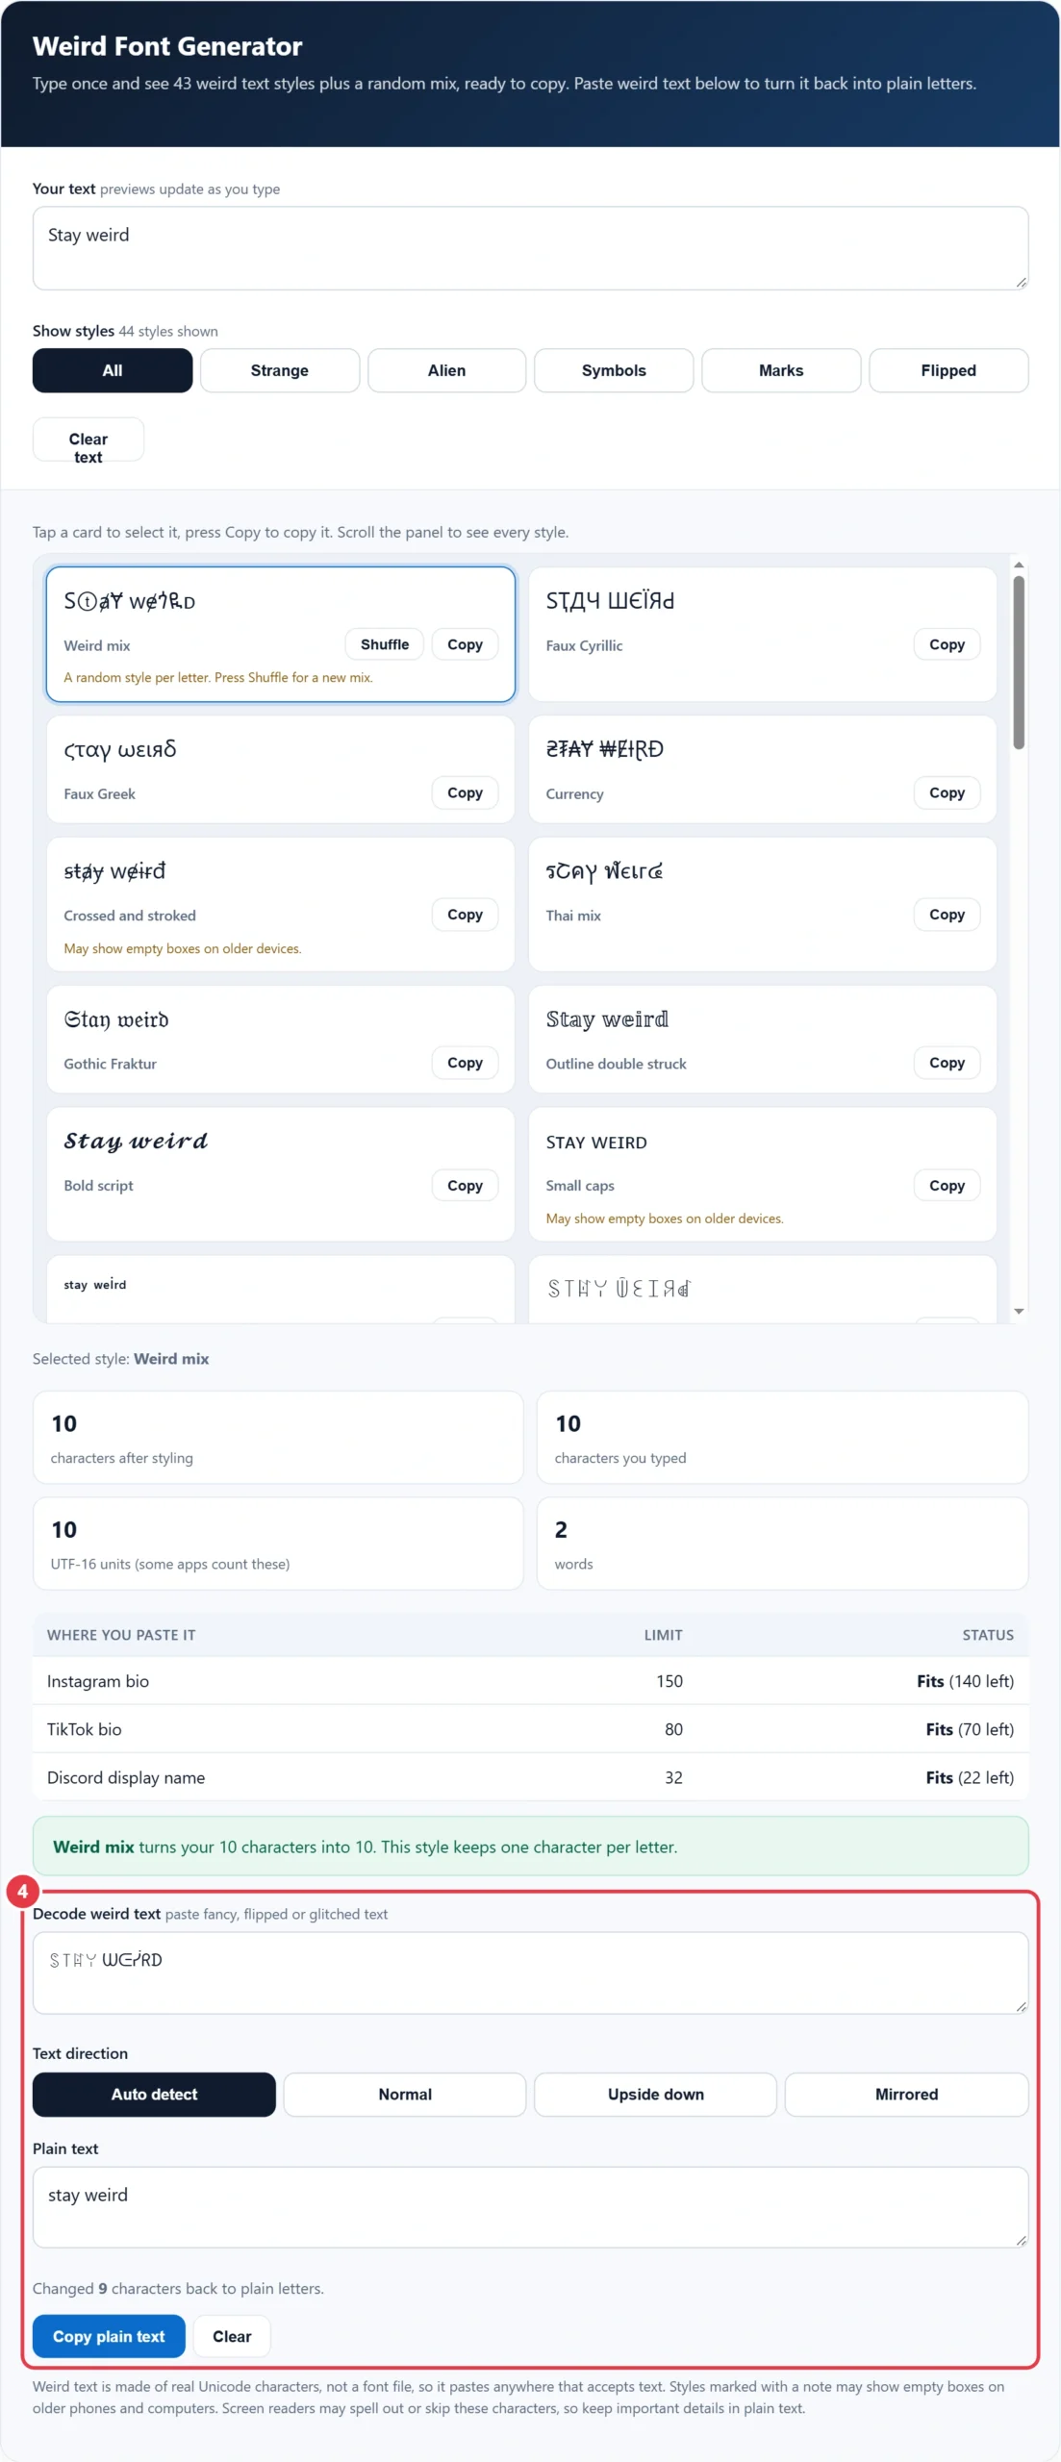Shuffle the Weird mix style
The height and width of the screenshot is (2462, 1061).
pos(384,644)
